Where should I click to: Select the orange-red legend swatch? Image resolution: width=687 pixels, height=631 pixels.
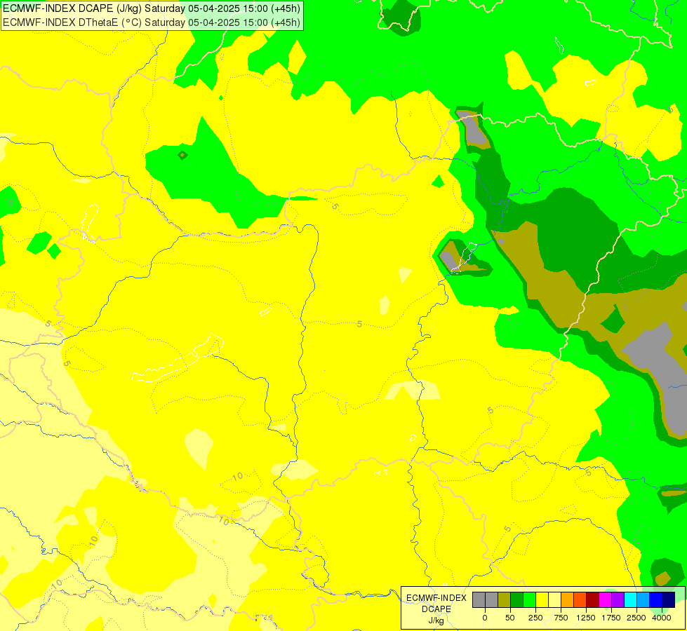580,600
